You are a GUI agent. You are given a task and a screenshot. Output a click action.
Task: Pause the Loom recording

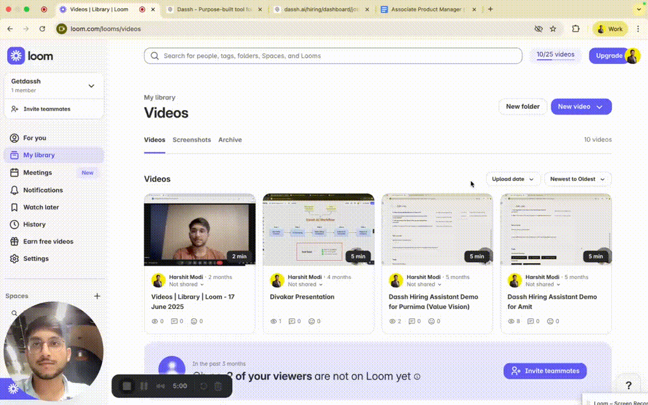point(144,386)
